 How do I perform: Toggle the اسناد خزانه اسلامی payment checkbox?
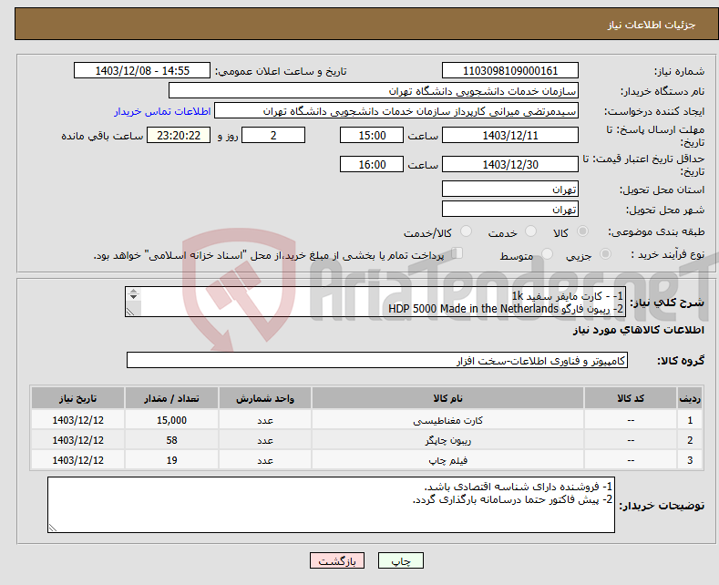coord(457,253)
